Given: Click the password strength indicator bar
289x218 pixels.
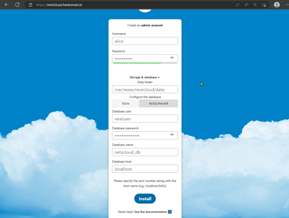Looking at the screenshot, I should click(x=145, y=63).
